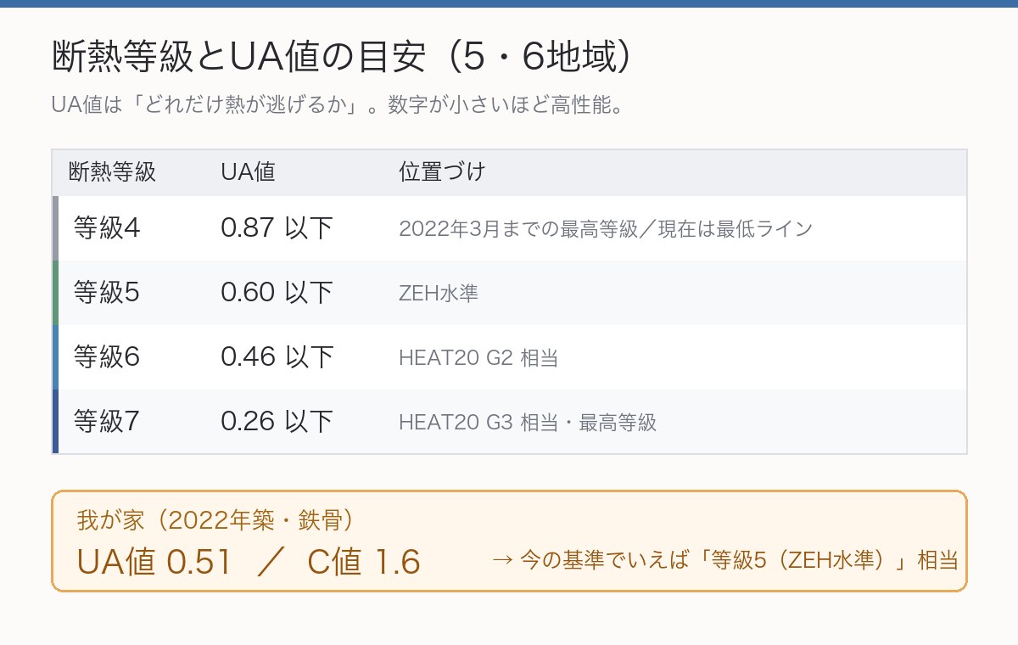The height and width of the screenshot is (645, 1018).
Task: Click the 断熱等級 column header
Action: coord(113,172)
